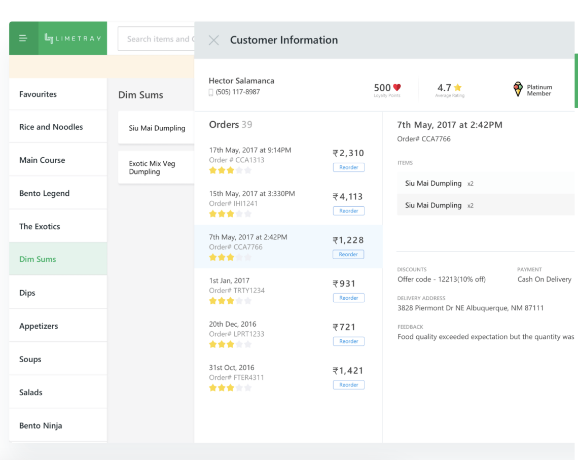The width and height of the screenshot is (578, 460).
Task: Click the fifth star for order TRTY1234
Action: [247, 301]
